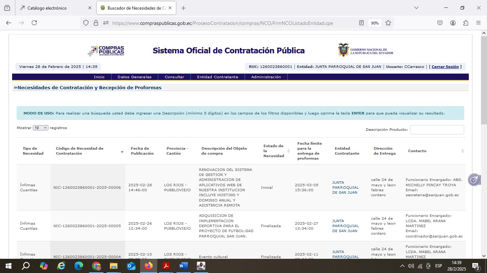The height and width of the screenshot is (273, 487).
Task: Click the Save to Pocket icon
Action: (440, 23)
